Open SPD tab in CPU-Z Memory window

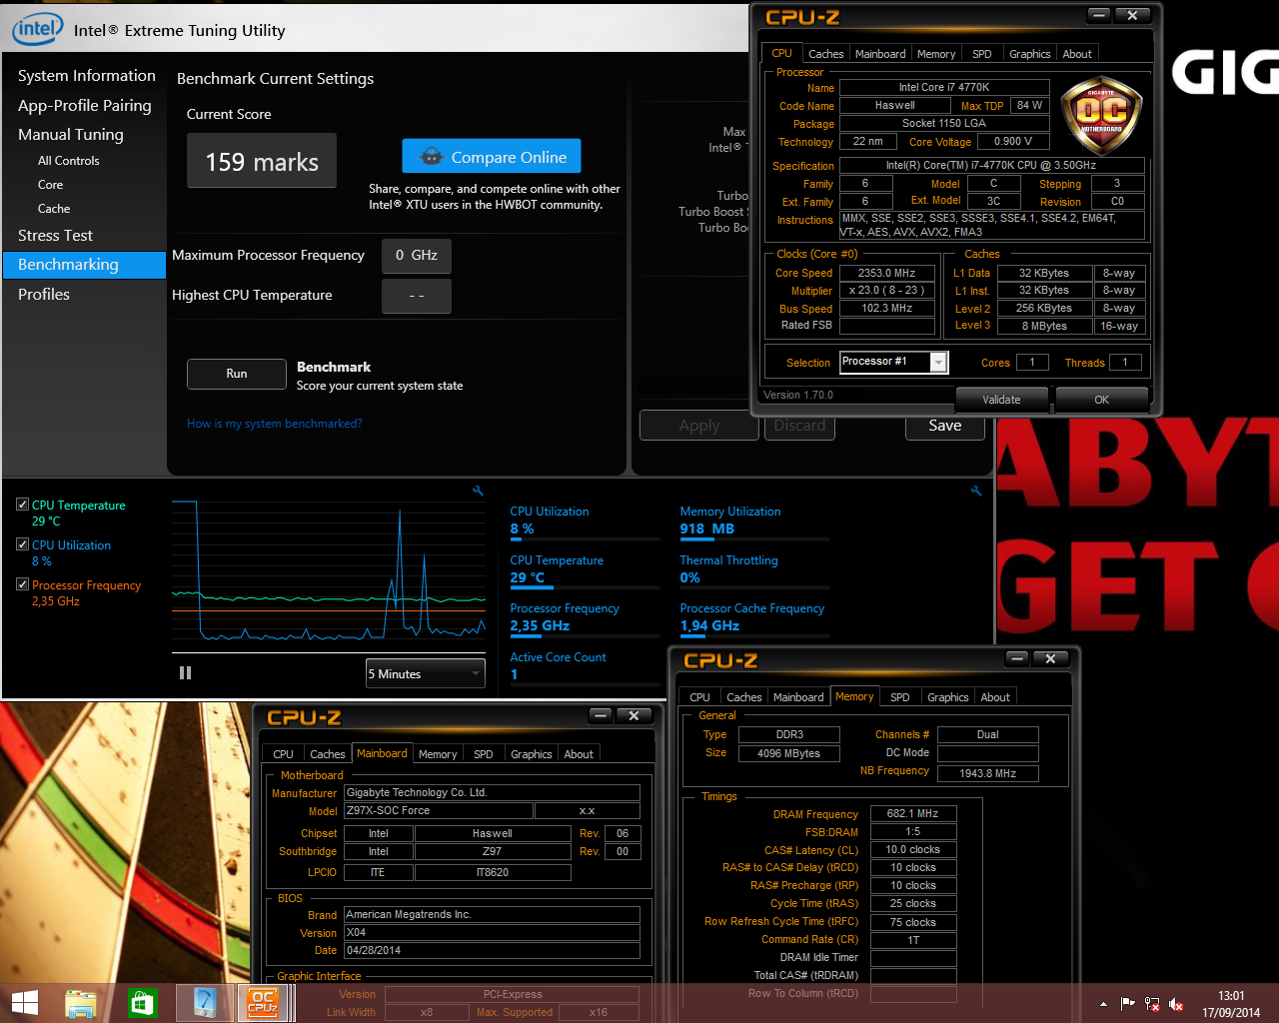(900, 697)
